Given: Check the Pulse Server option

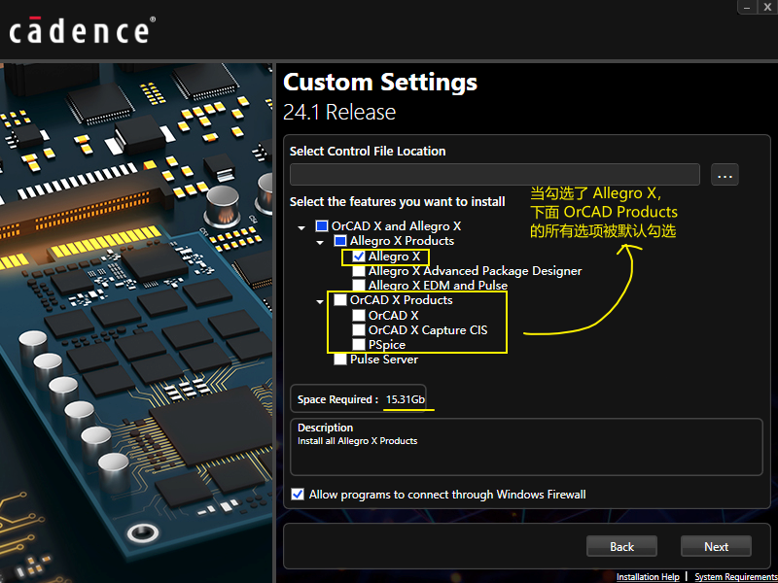Looking at the screenshot, I should (340, 360).
